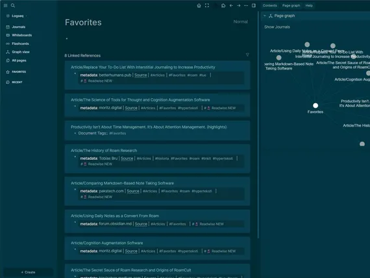Click the Journals calendar icon

click(8, 27)
